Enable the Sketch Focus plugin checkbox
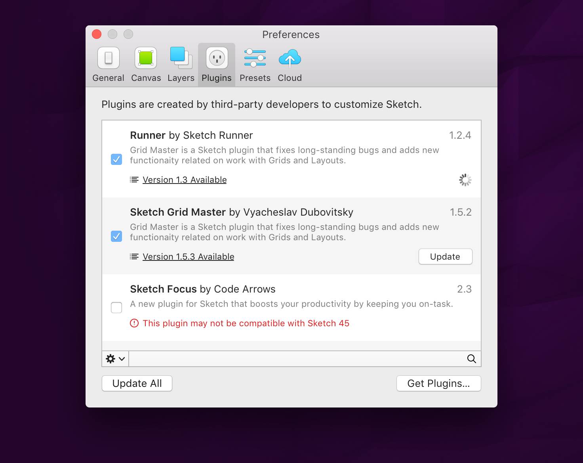583x463 pixels. click(116, 308)
